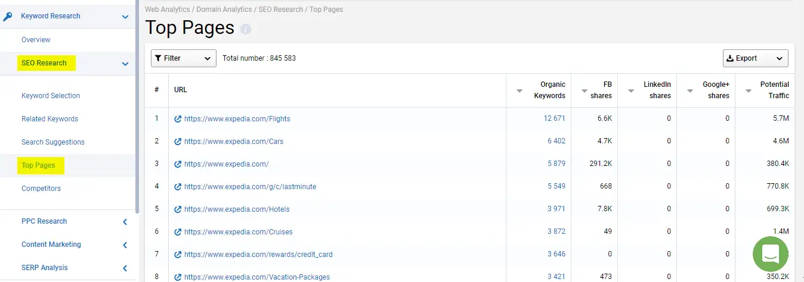Open external link icon for expedia.com/Cars
Viewport: 804px width, 282px height.
178,142
